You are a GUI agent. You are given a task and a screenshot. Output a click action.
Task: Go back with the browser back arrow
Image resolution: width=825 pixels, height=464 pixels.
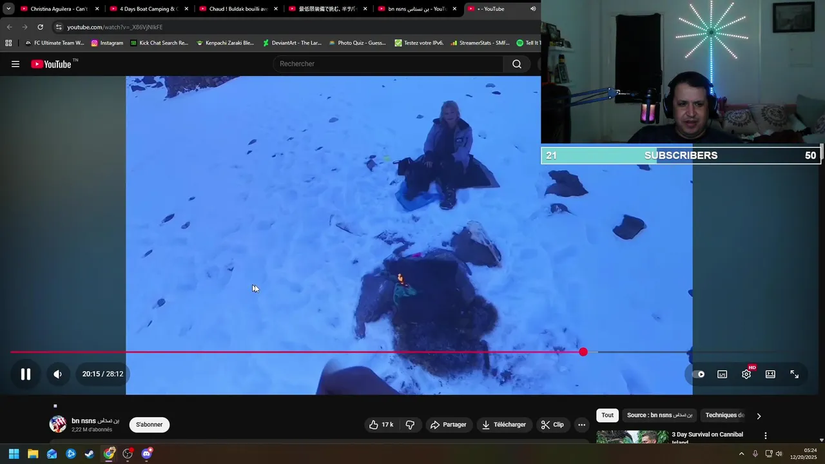tap(9, 27)
